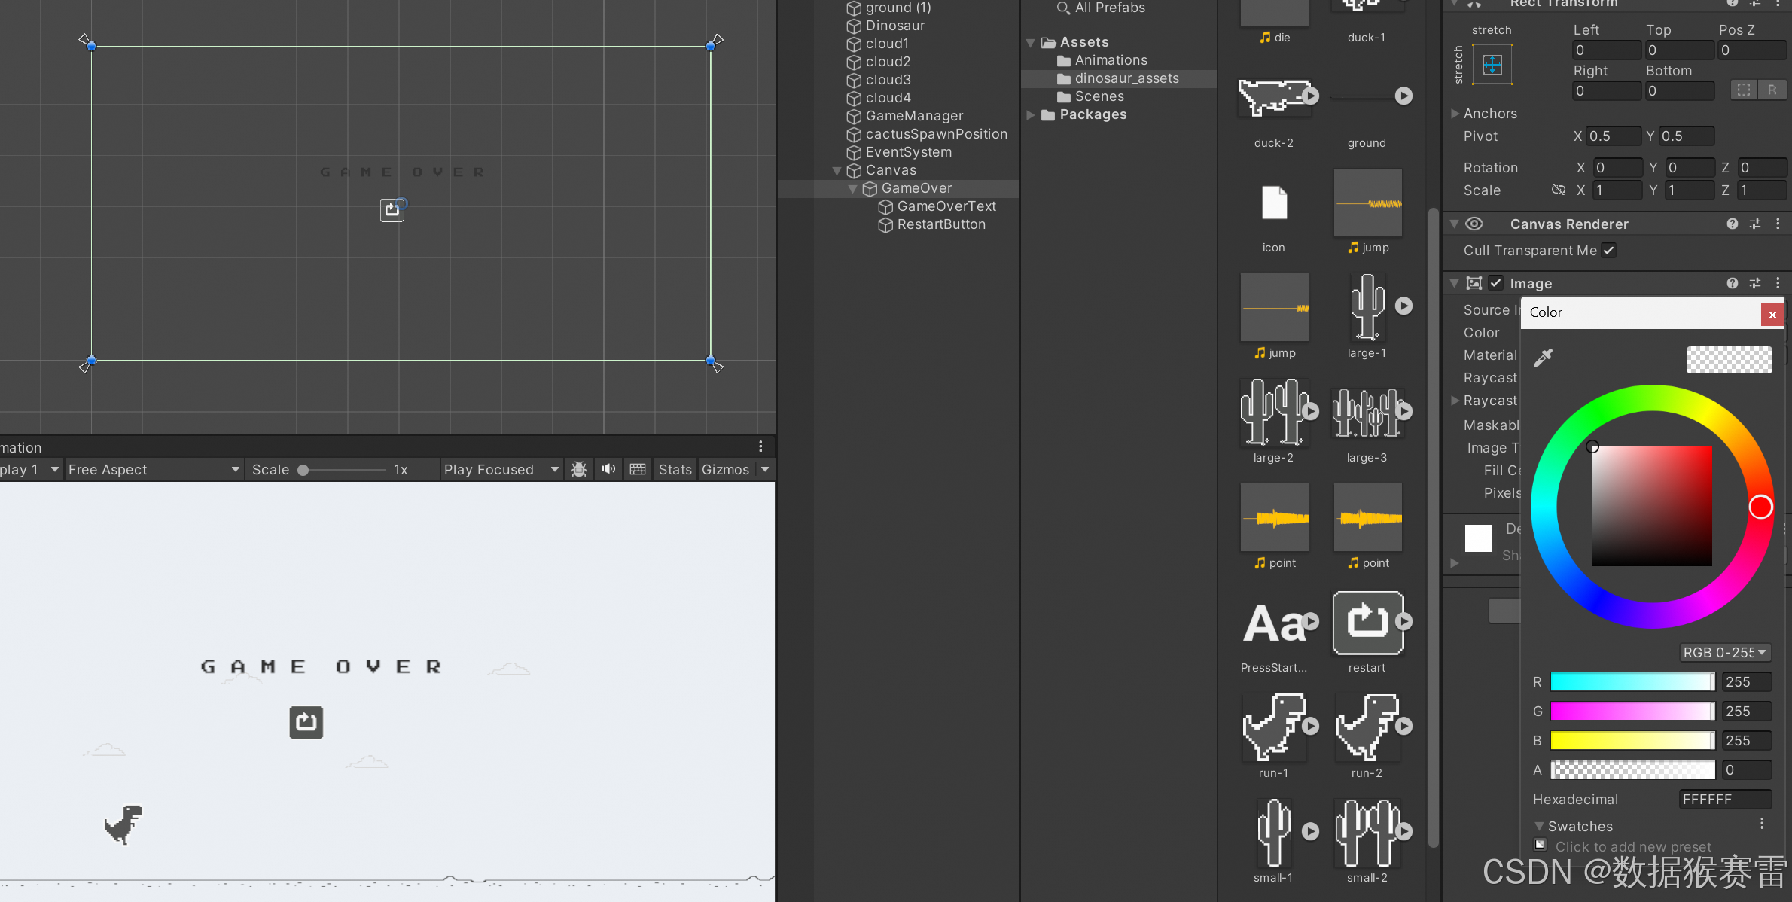The width and height of the screenshot is (1792, 902).
Task: Click the transparent color preview swatch
Action: tap(1729, 360)
